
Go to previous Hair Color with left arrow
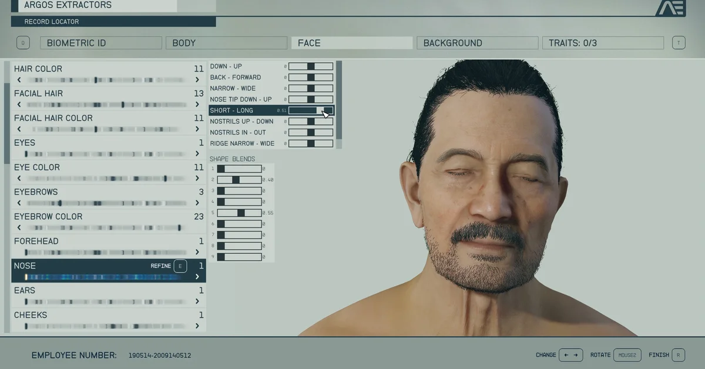(x=19, y=80)
